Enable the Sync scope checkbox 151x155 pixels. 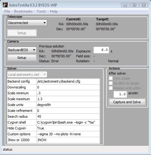pyautogui.click(x=111, y=78)
